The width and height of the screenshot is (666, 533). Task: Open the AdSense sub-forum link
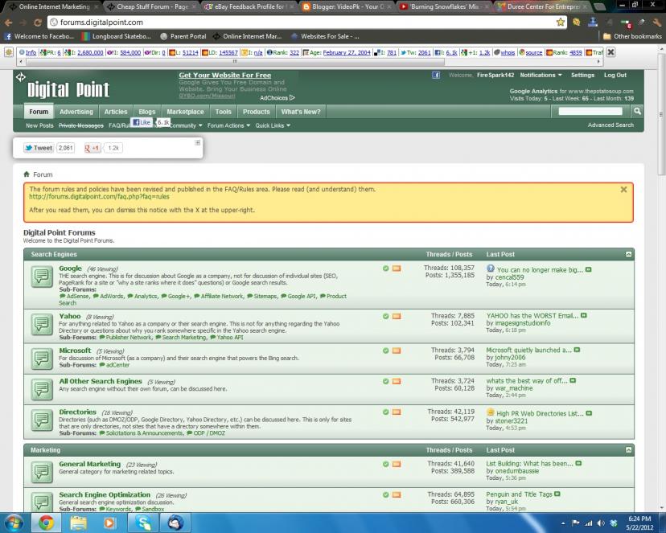tap(78, 296)
